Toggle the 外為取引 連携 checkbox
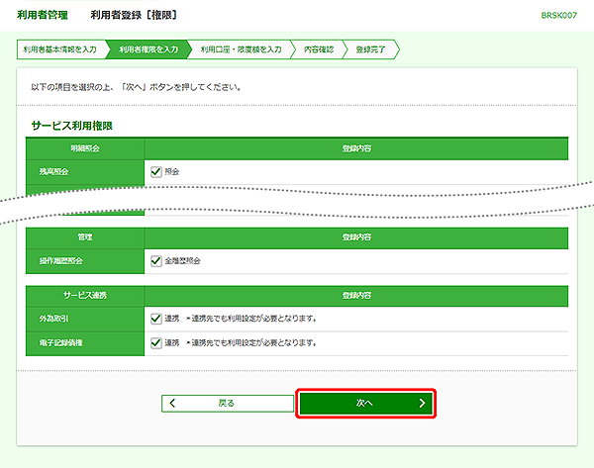Screen dimensions: 594x468 pos(156,319)
